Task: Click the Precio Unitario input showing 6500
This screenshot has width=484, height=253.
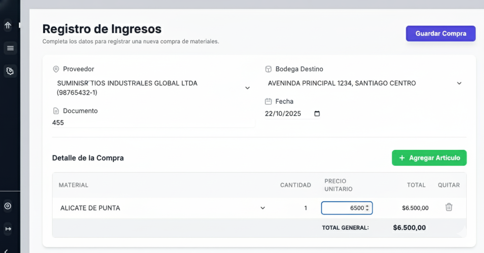Action: click(344, 208)
